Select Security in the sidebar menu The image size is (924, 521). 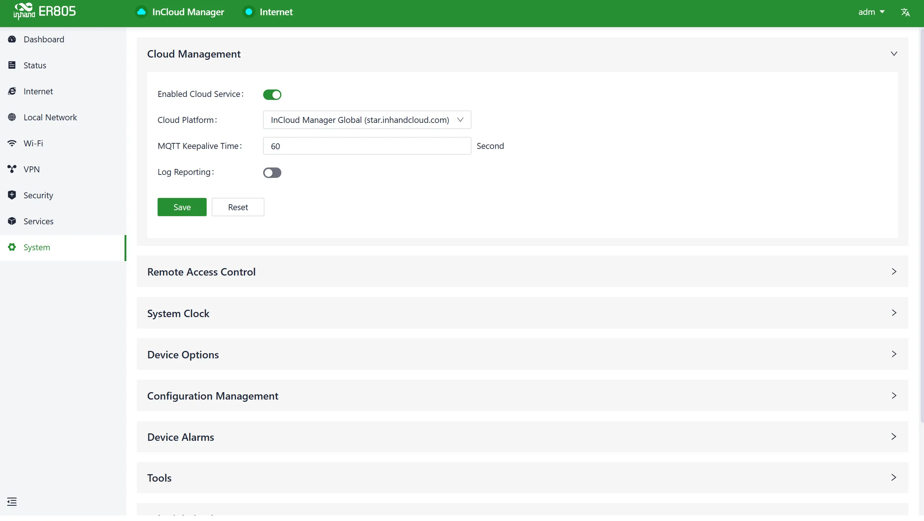coord(63,195)
